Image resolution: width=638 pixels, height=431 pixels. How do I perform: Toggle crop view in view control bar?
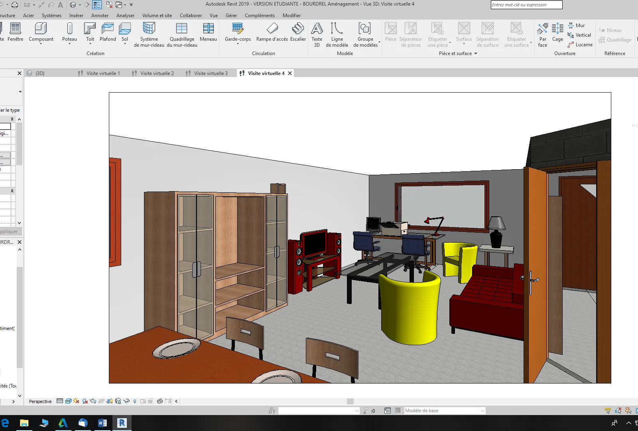point(102,401)
